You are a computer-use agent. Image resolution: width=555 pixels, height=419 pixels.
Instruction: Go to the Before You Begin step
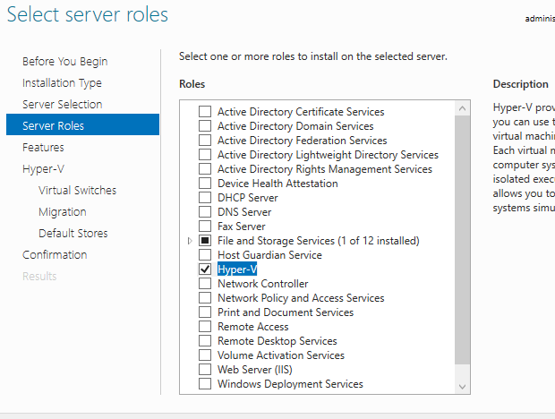click(65, 62)
